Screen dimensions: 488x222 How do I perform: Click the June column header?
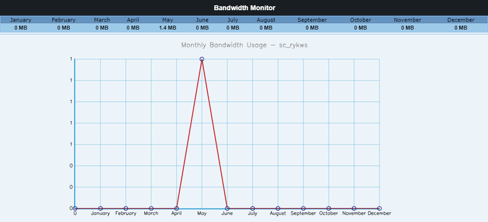(202, 20)
